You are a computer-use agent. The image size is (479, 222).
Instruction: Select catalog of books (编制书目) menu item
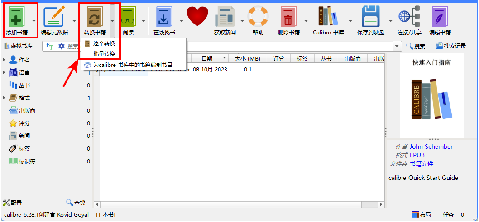pos(134,65)
